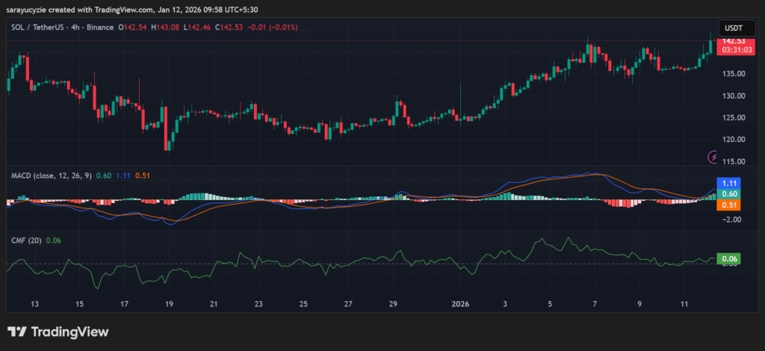Click the -2.00 MACD scale label
The height and width of the screenshot is (351, 765).
[x=732, y=220]
